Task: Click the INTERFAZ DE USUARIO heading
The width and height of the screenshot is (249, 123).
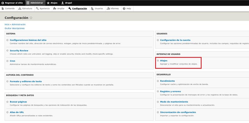Action: 168,54
